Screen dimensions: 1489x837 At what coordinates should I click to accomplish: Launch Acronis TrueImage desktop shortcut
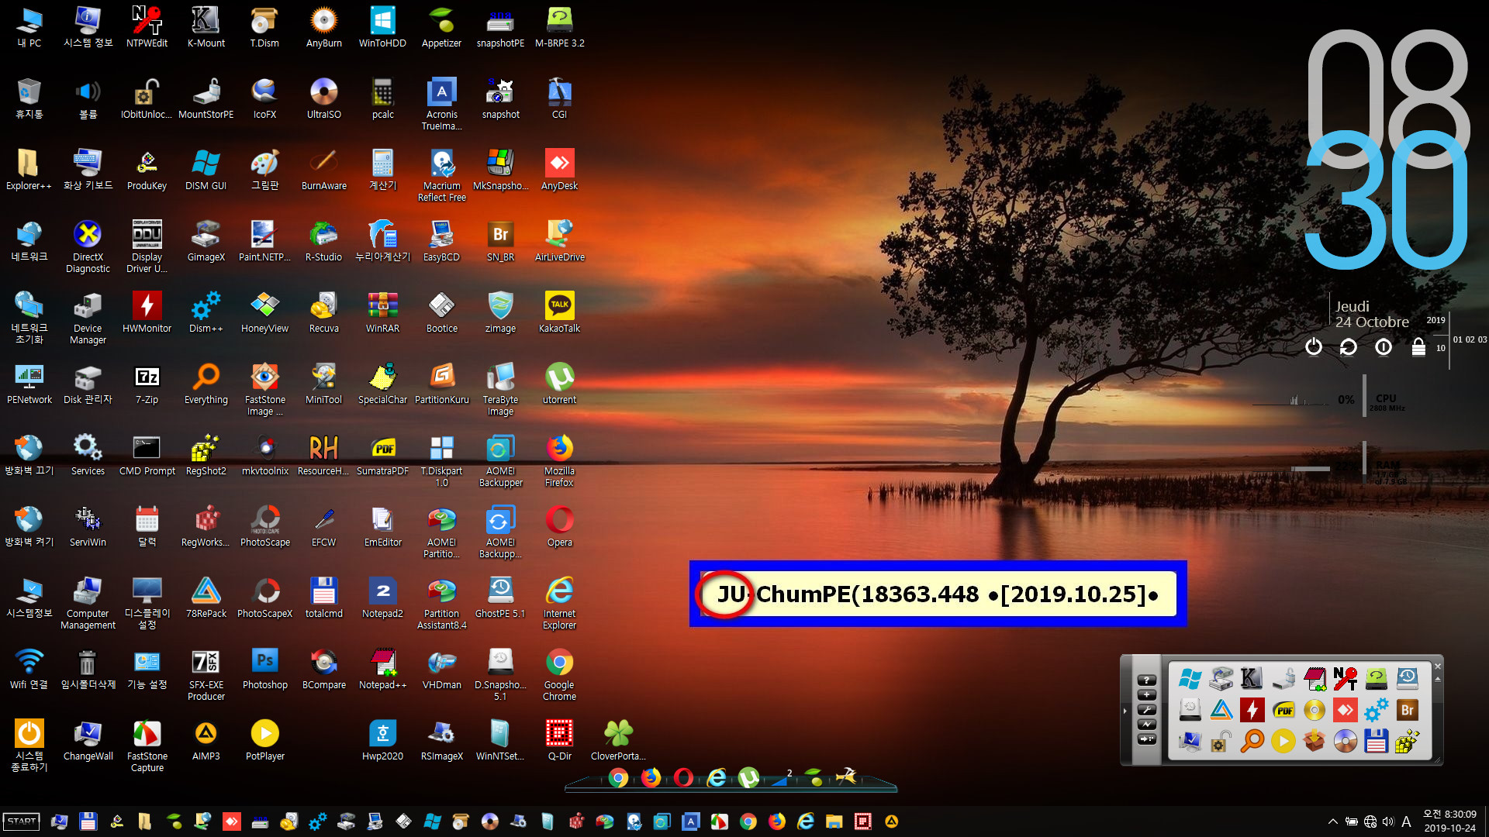pos(441,104)
